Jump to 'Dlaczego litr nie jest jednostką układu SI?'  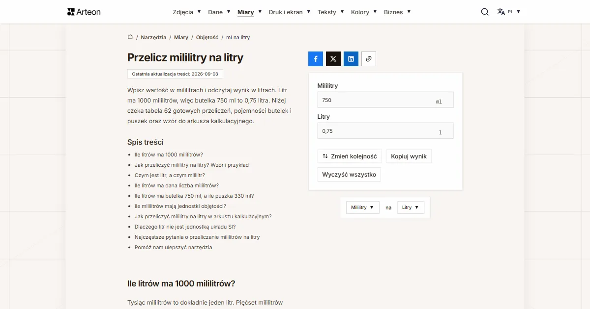point(185,227)
